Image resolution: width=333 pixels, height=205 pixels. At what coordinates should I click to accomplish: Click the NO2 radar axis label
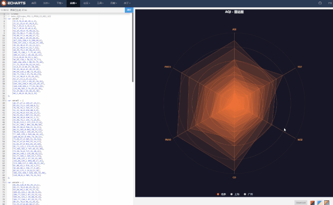(300, 140)
